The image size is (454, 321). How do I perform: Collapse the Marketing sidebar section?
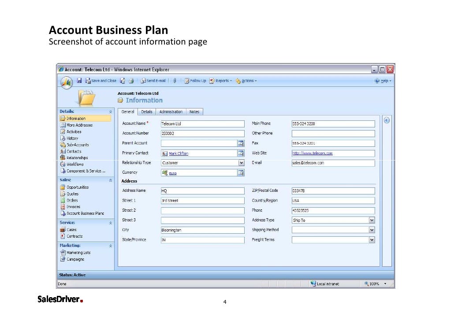coord(111,246)
